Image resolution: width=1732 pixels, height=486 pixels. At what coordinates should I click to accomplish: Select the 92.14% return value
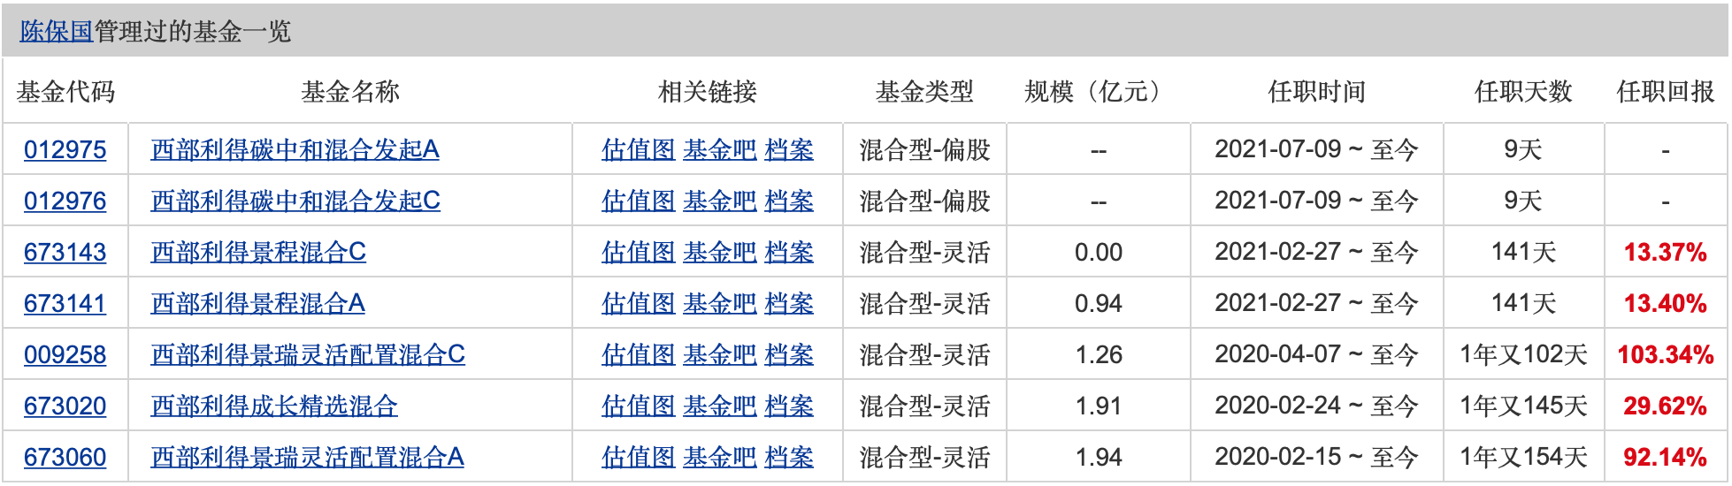coord(1666,457)
